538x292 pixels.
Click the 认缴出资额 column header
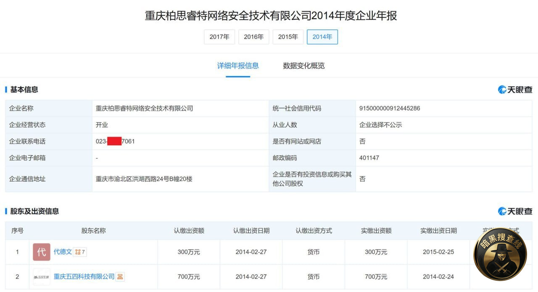click(189, 231)
